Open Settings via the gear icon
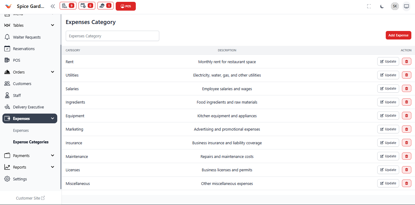415x205 pixels. [7, 179]
